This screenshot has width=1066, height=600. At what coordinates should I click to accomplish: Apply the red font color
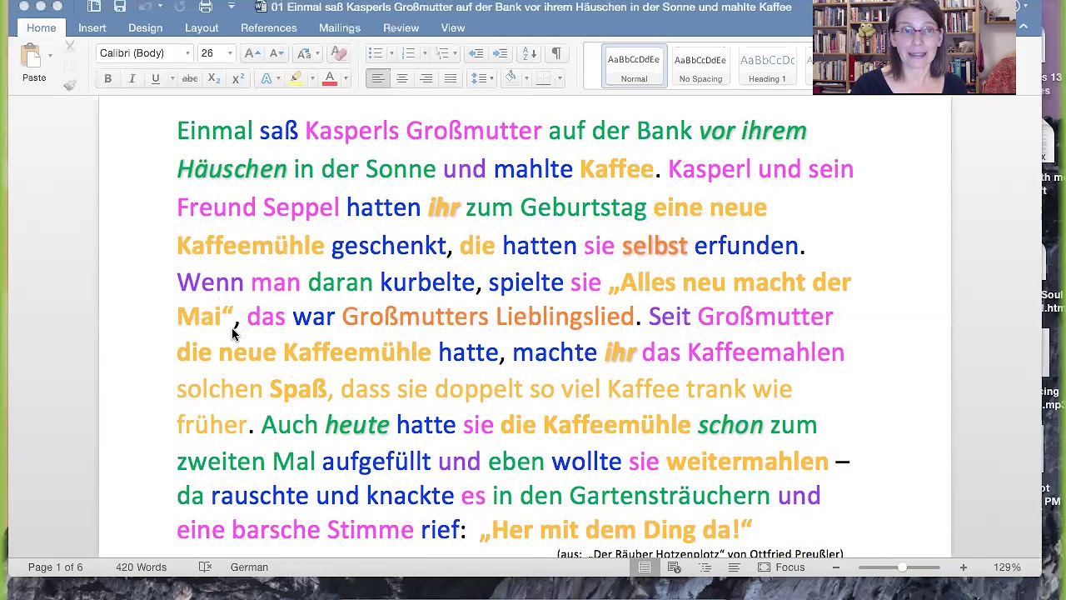[330, 78]
